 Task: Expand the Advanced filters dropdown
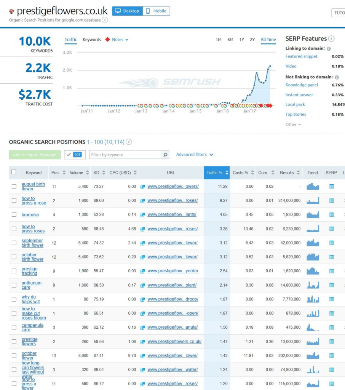[195, 155]
